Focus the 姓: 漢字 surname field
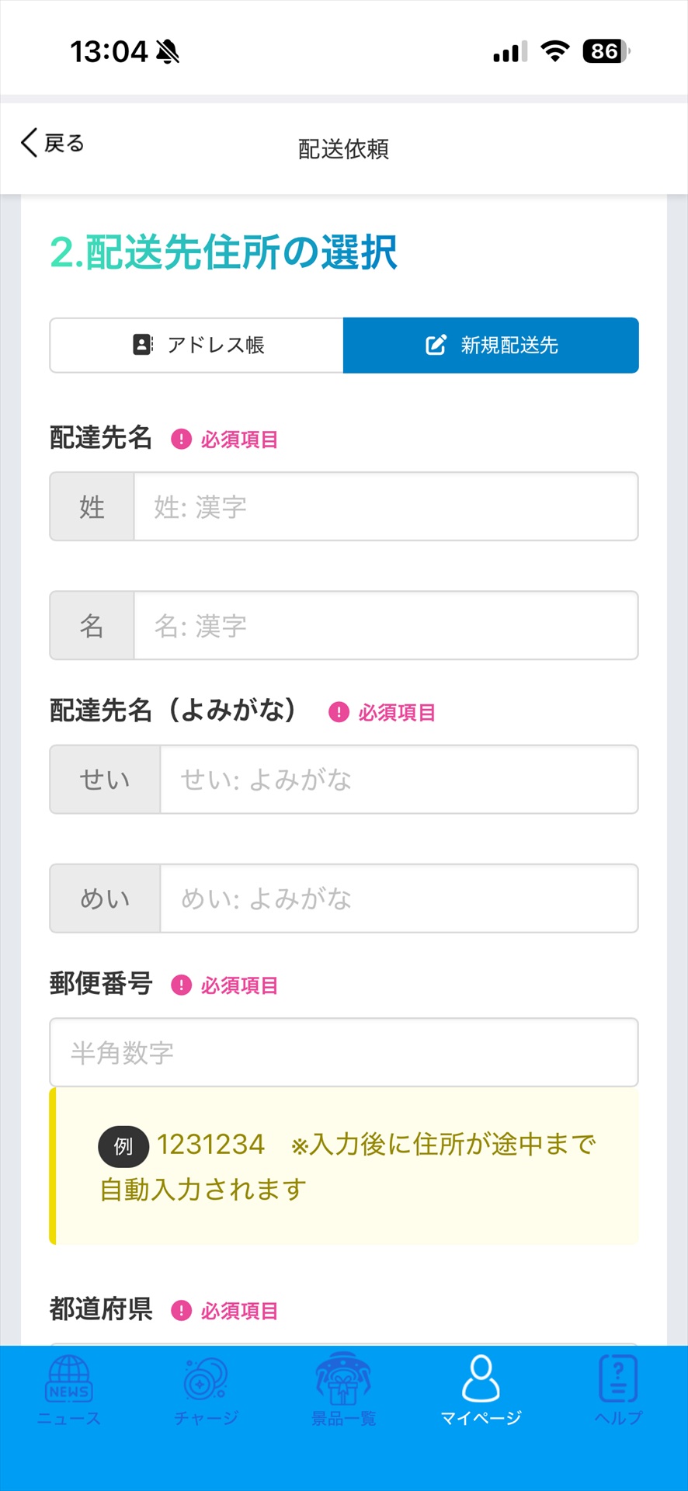 (386, 507)
